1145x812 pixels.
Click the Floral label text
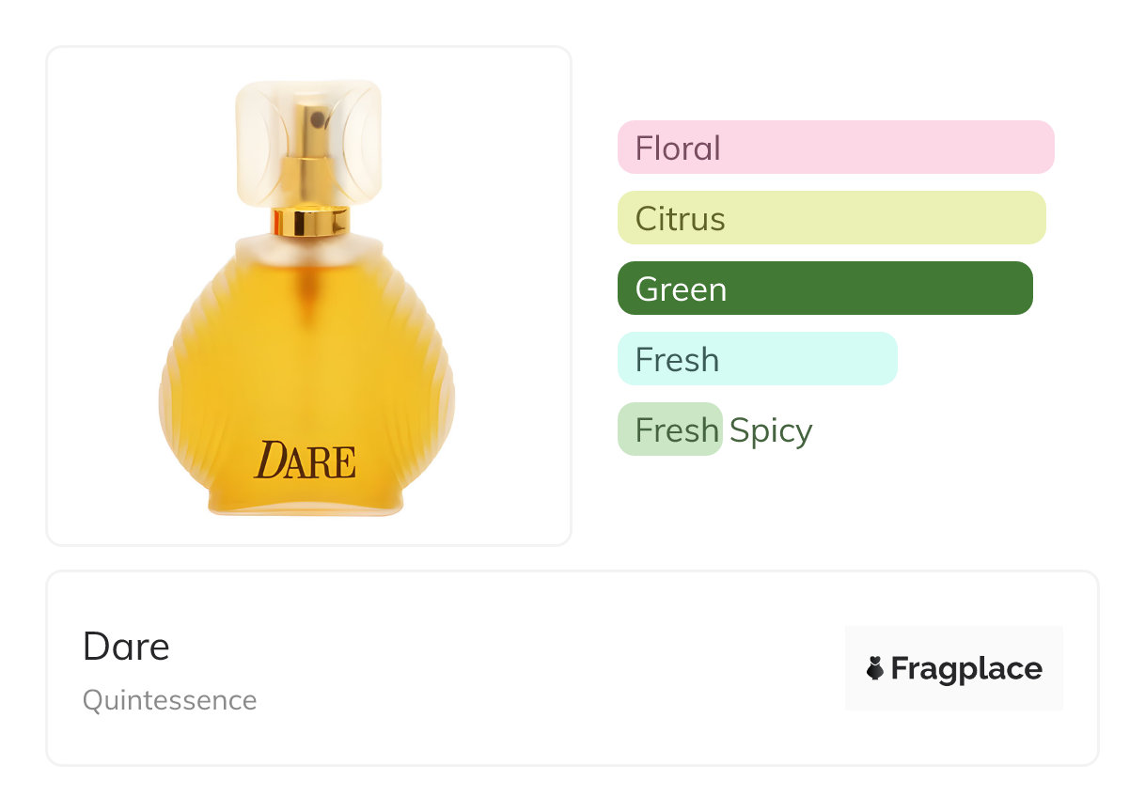(x=678, y=148)
